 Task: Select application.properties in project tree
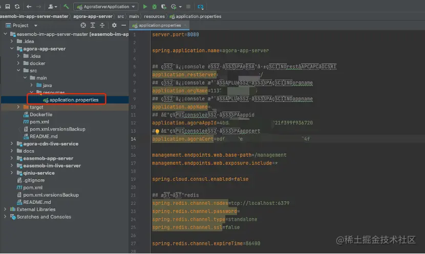tap(71, 100)
